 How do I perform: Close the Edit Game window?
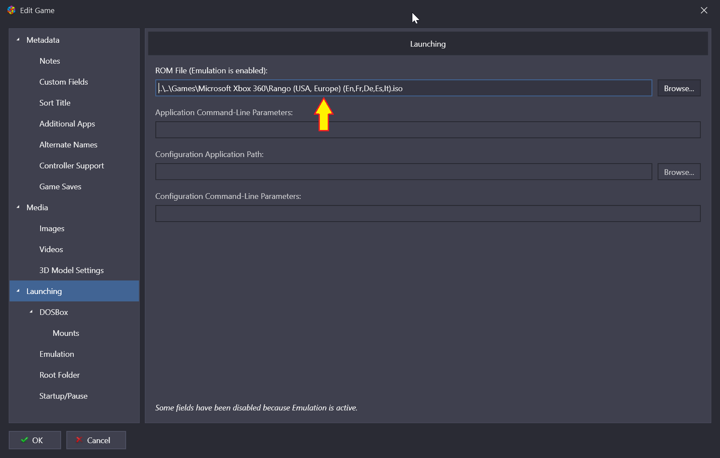click(x=704, y=10)
